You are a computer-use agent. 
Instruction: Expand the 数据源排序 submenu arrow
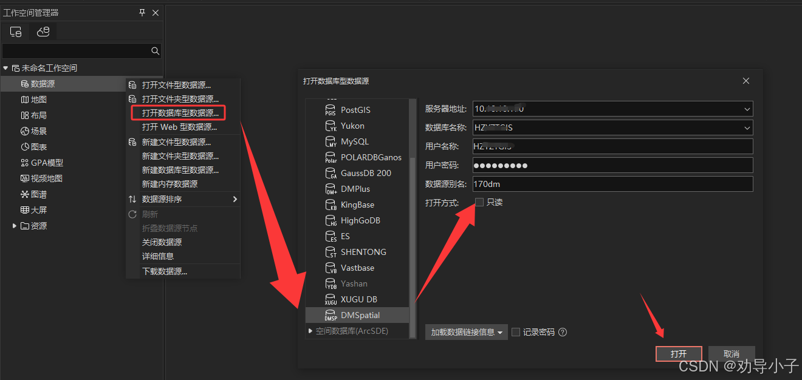235,199
